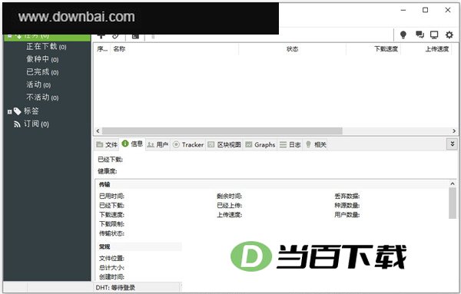This screenshot has width=461, height=294.
Task: Sort by the 下载速度 column header
Action: coord(373,49)
